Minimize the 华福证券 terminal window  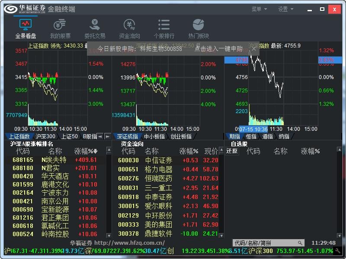[310, 9]
